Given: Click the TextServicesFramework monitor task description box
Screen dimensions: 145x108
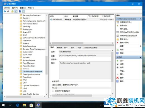Looking at the screenshot, I should [x=85, y=70].
